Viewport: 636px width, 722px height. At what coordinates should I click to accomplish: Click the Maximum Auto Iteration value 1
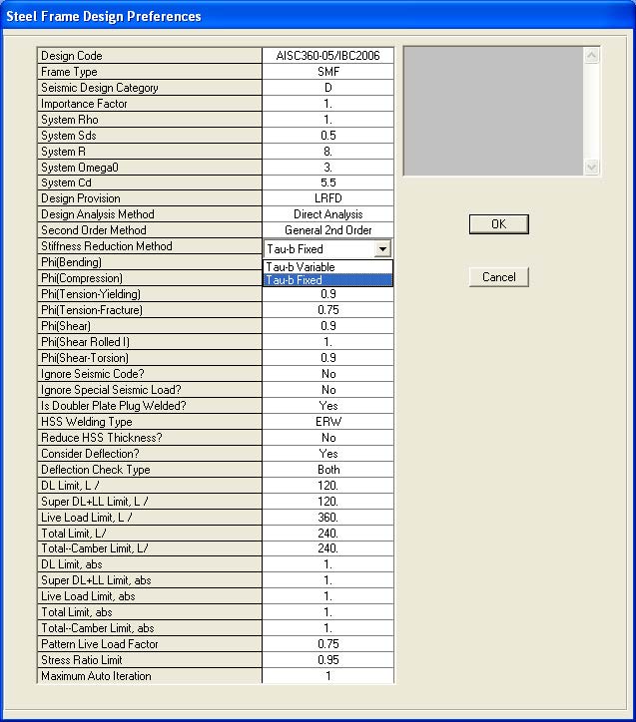tap(327, 676)
